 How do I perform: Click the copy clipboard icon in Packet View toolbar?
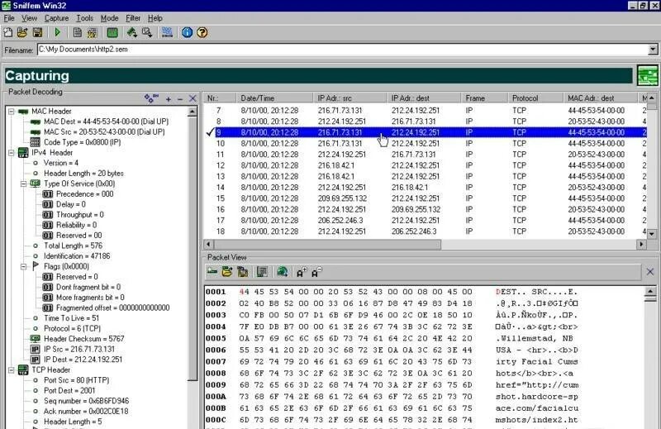pyautogui.click(x=242, y=272)
